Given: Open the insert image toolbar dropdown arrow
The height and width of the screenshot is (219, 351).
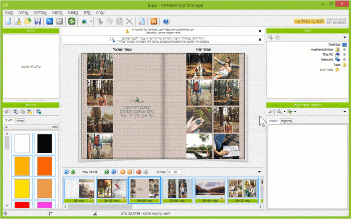Looking at the screenshot, I should [91, 22].
